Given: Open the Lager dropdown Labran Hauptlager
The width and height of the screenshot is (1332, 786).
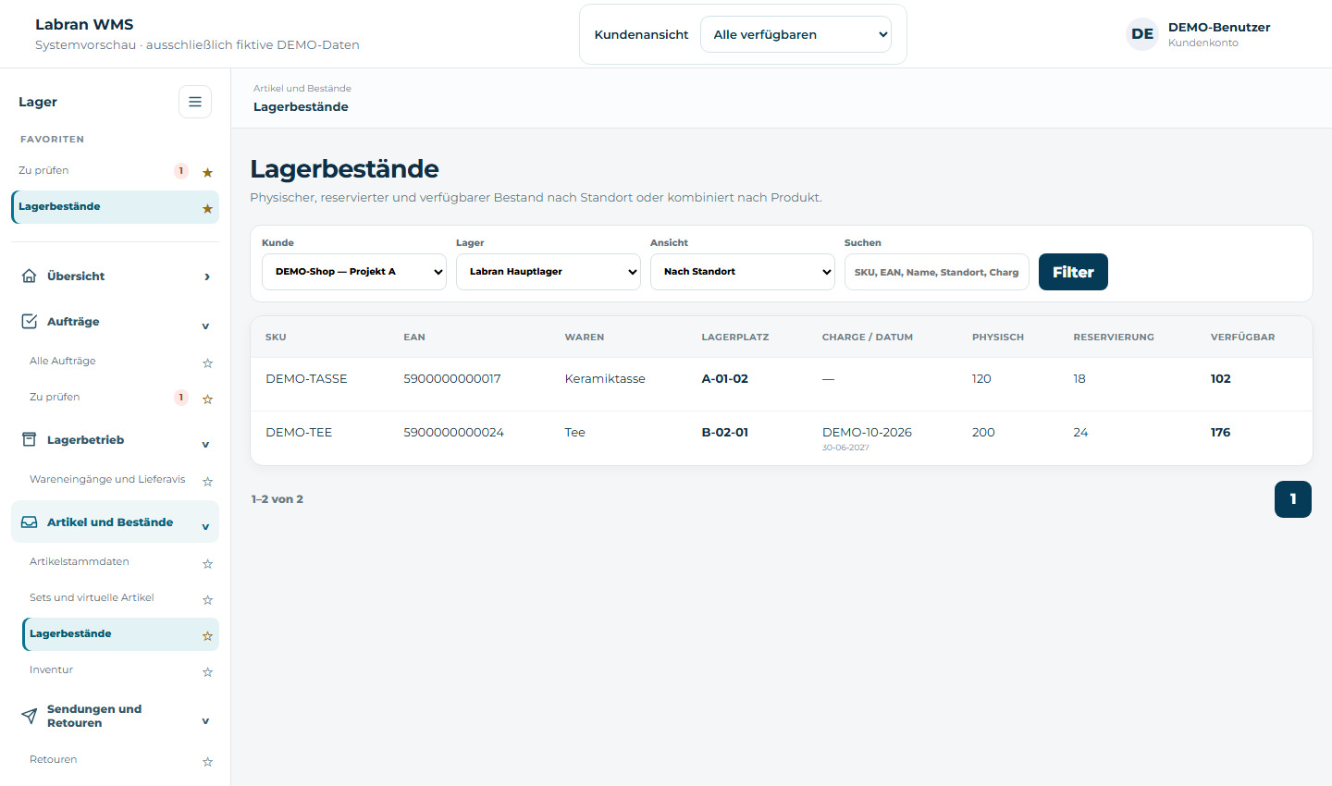Looking at the screenshot, I should click(549, 272).
